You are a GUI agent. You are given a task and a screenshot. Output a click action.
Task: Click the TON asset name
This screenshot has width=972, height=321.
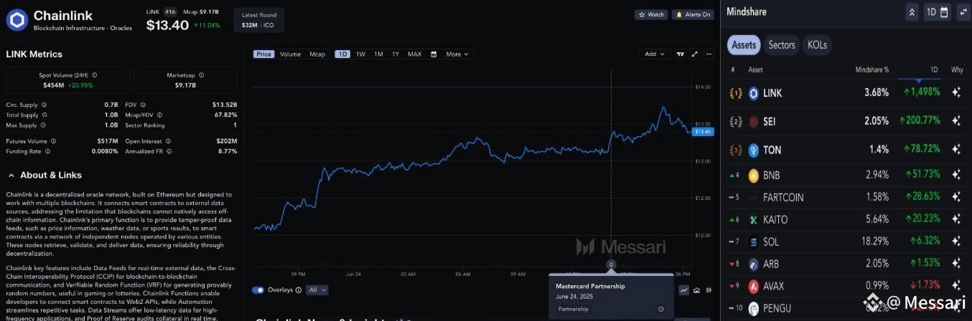point(772,150)
